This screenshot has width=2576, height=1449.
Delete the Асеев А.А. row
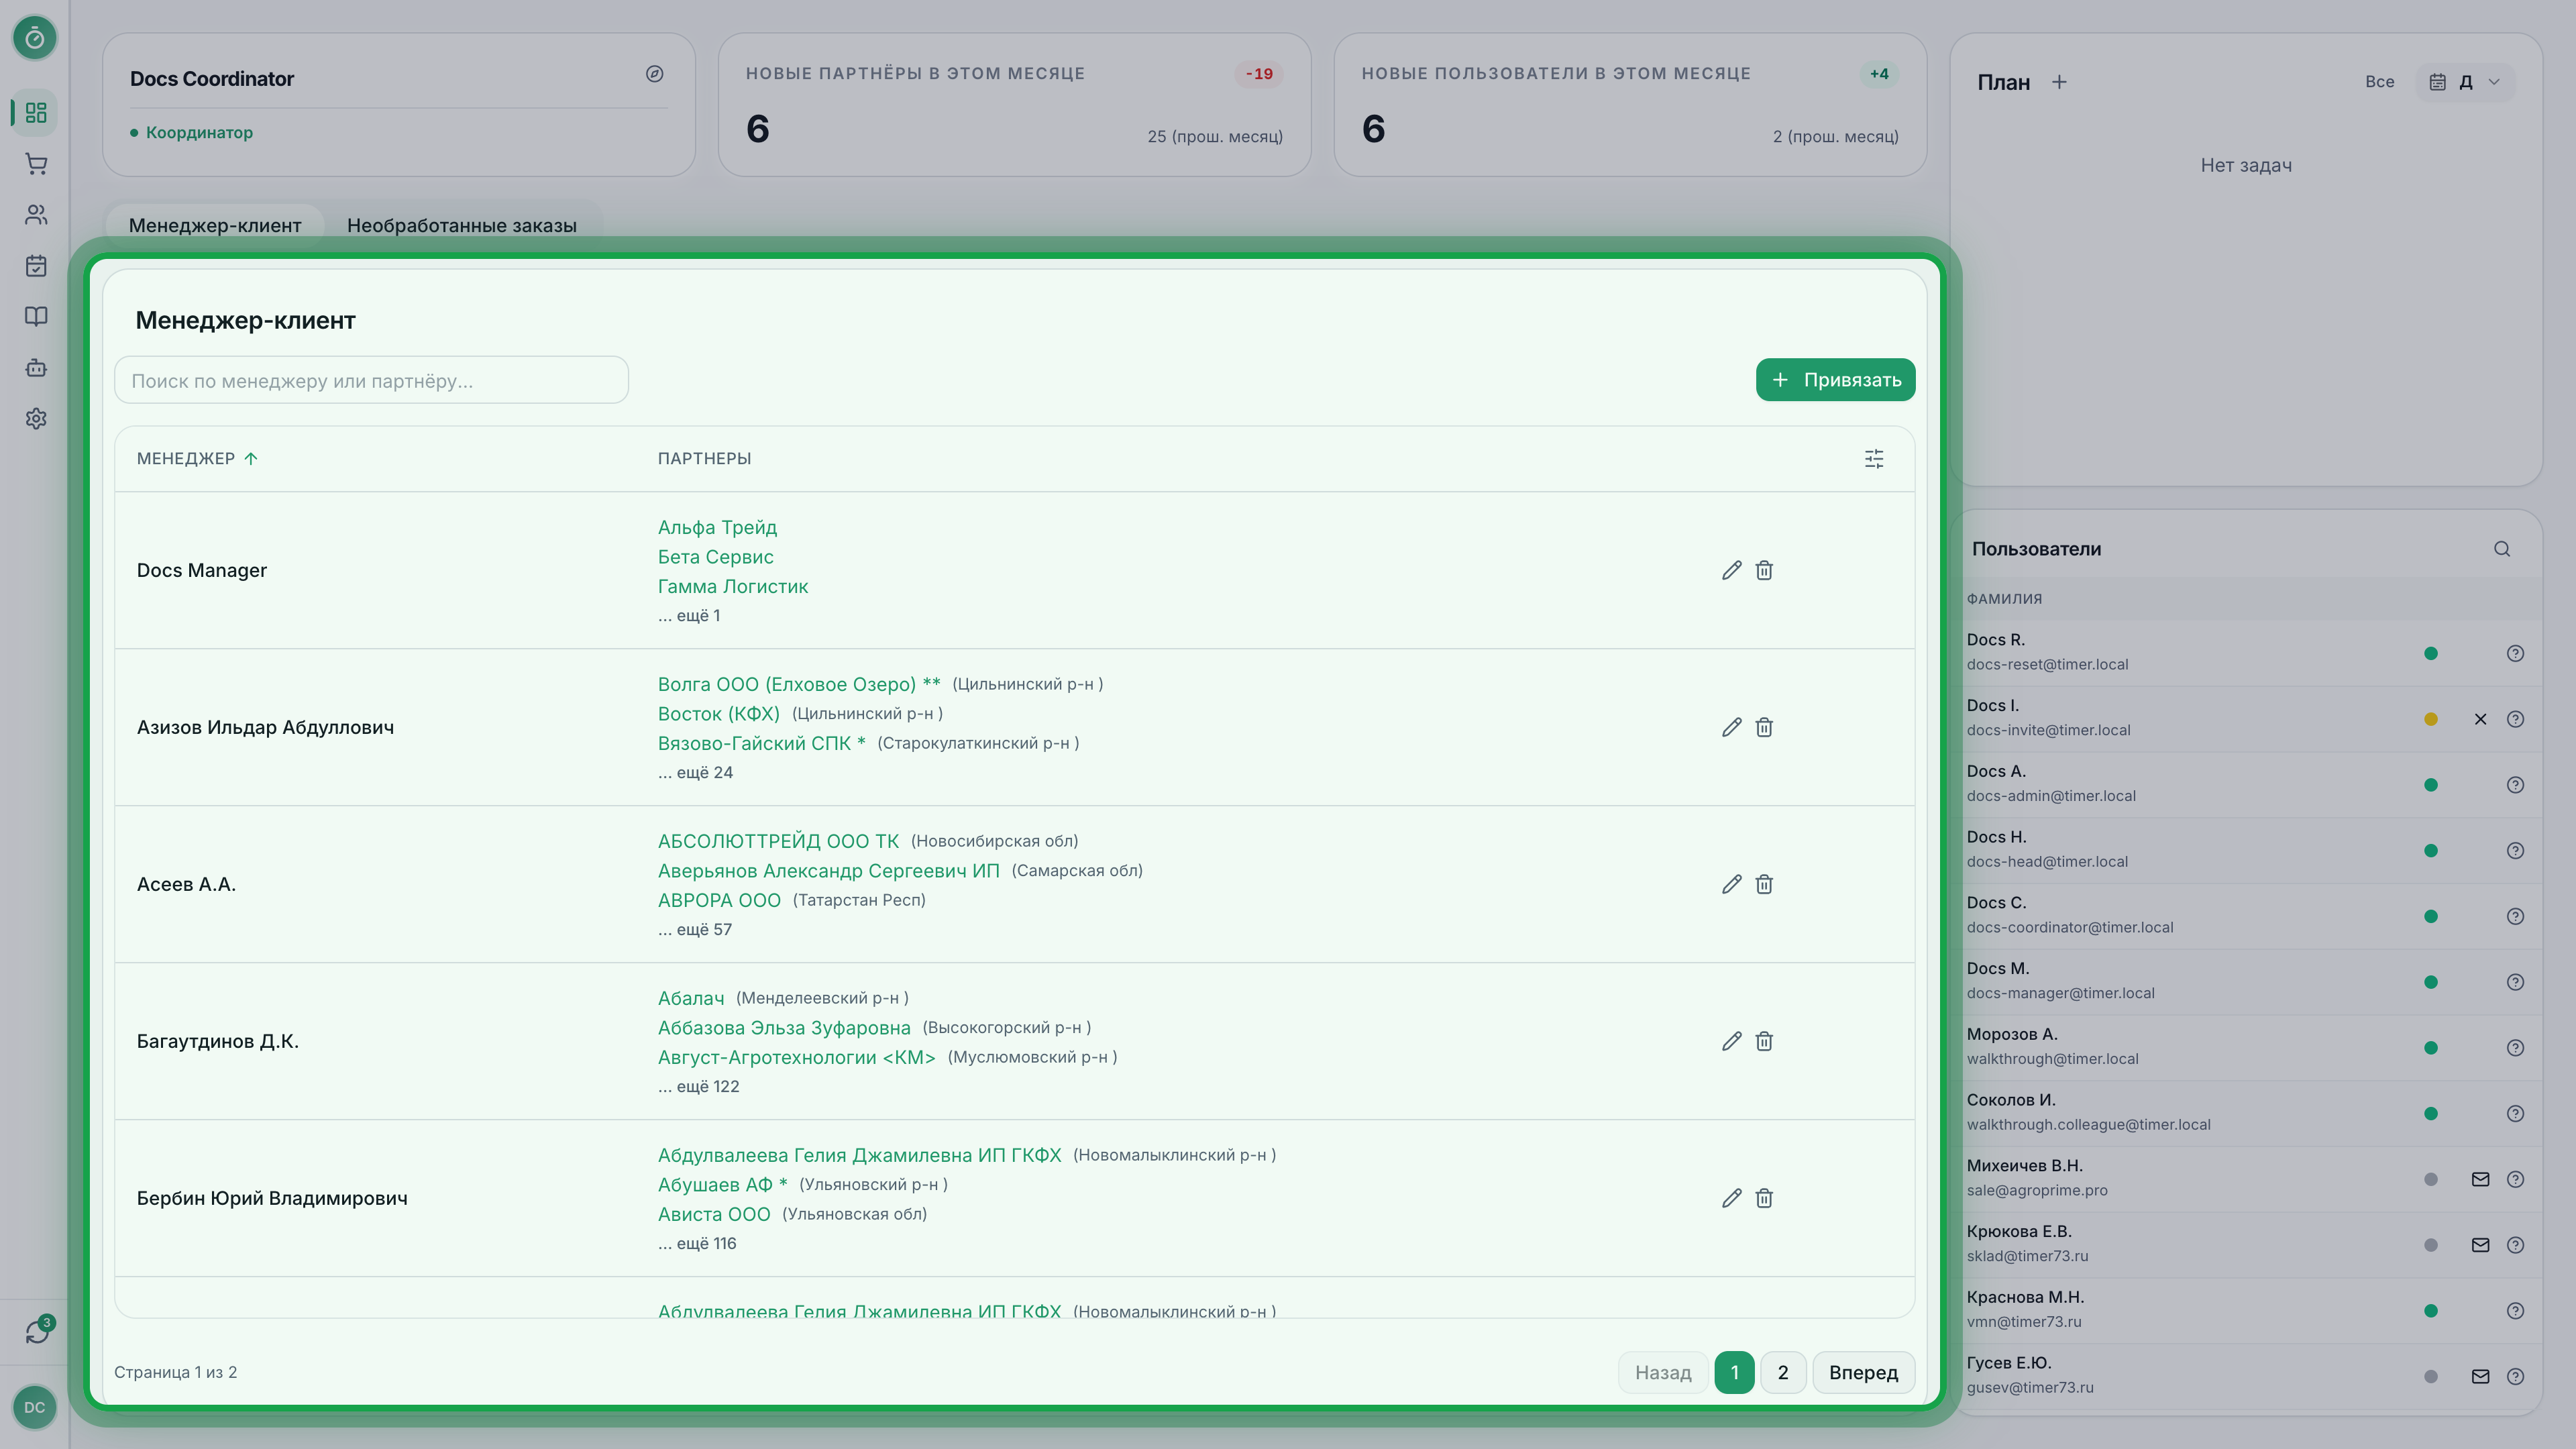(1764, 884)
